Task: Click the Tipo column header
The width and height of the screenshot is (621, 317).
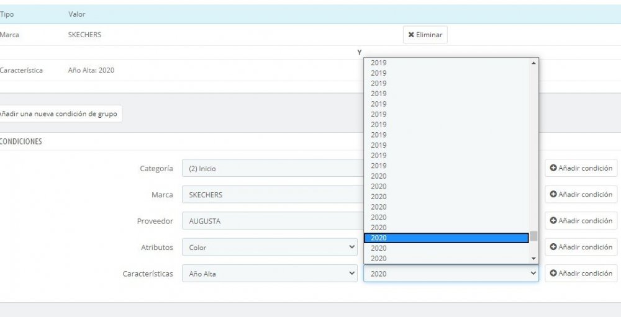Action: 7,14
